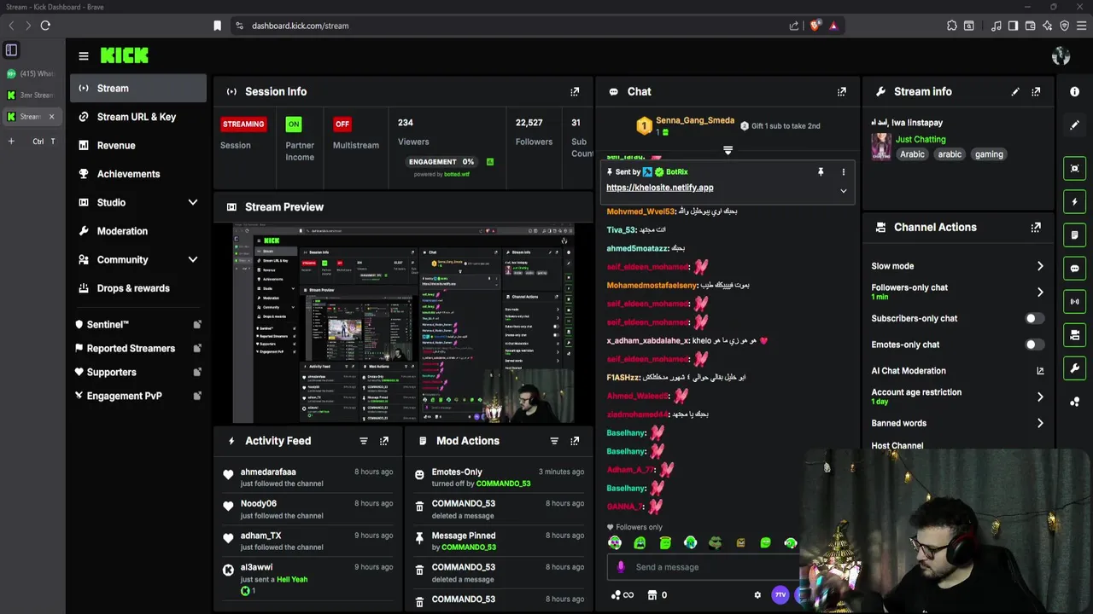Screen dimensions: 1093x614
Task: Open Engagement PvP link
Action: (x=137, y=396)
